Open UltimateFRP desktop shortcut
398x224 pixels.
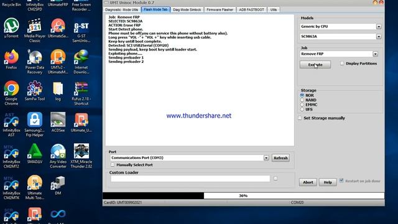point(58,4)
